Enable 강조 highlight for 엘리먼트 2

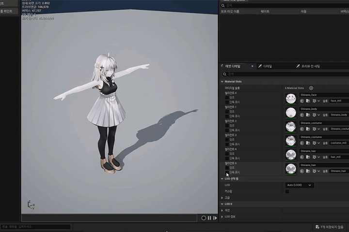(x=227, y=126)
